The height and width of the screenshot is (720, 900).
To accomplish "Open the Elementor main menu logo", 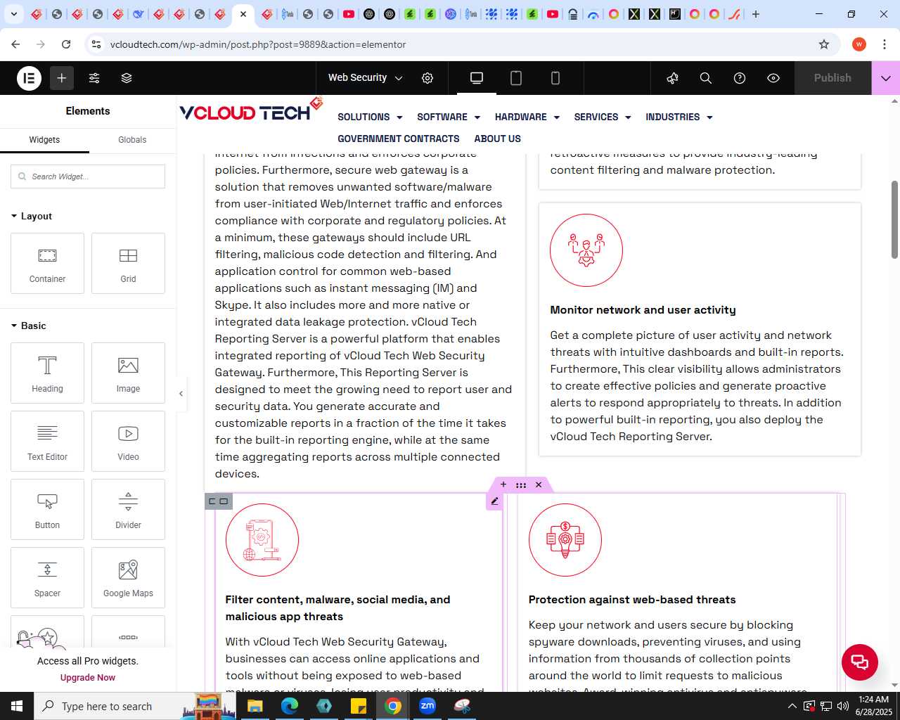I will click(x=30, y=78).
